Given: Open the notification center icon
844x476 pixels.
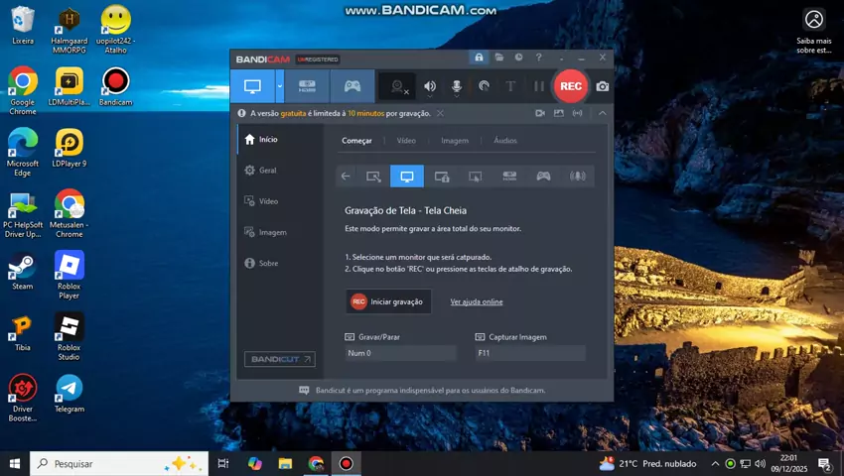Looking at the screenshot, I should (x=825, y=464).
